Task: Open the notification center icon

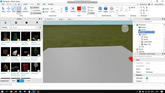Action: point(162,91)
